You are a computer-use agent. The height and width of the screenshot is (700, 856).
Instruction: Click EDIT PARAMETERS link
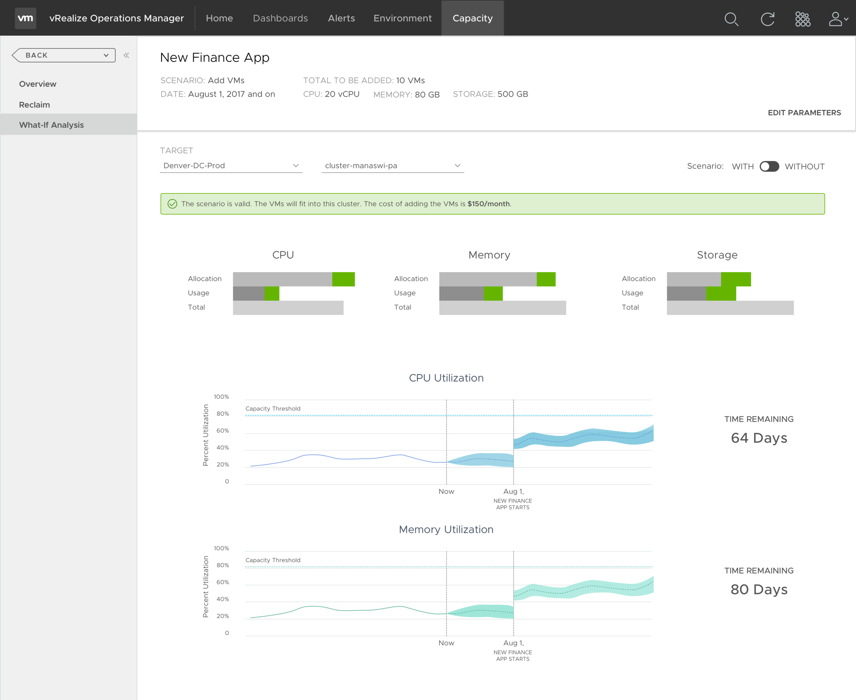tap(804, 113)
